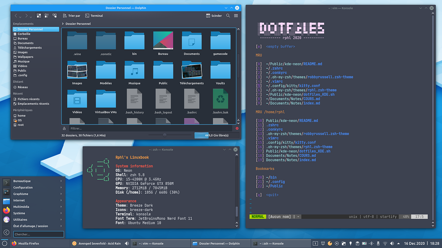Switch Dolphin to icons view mode

39,15
